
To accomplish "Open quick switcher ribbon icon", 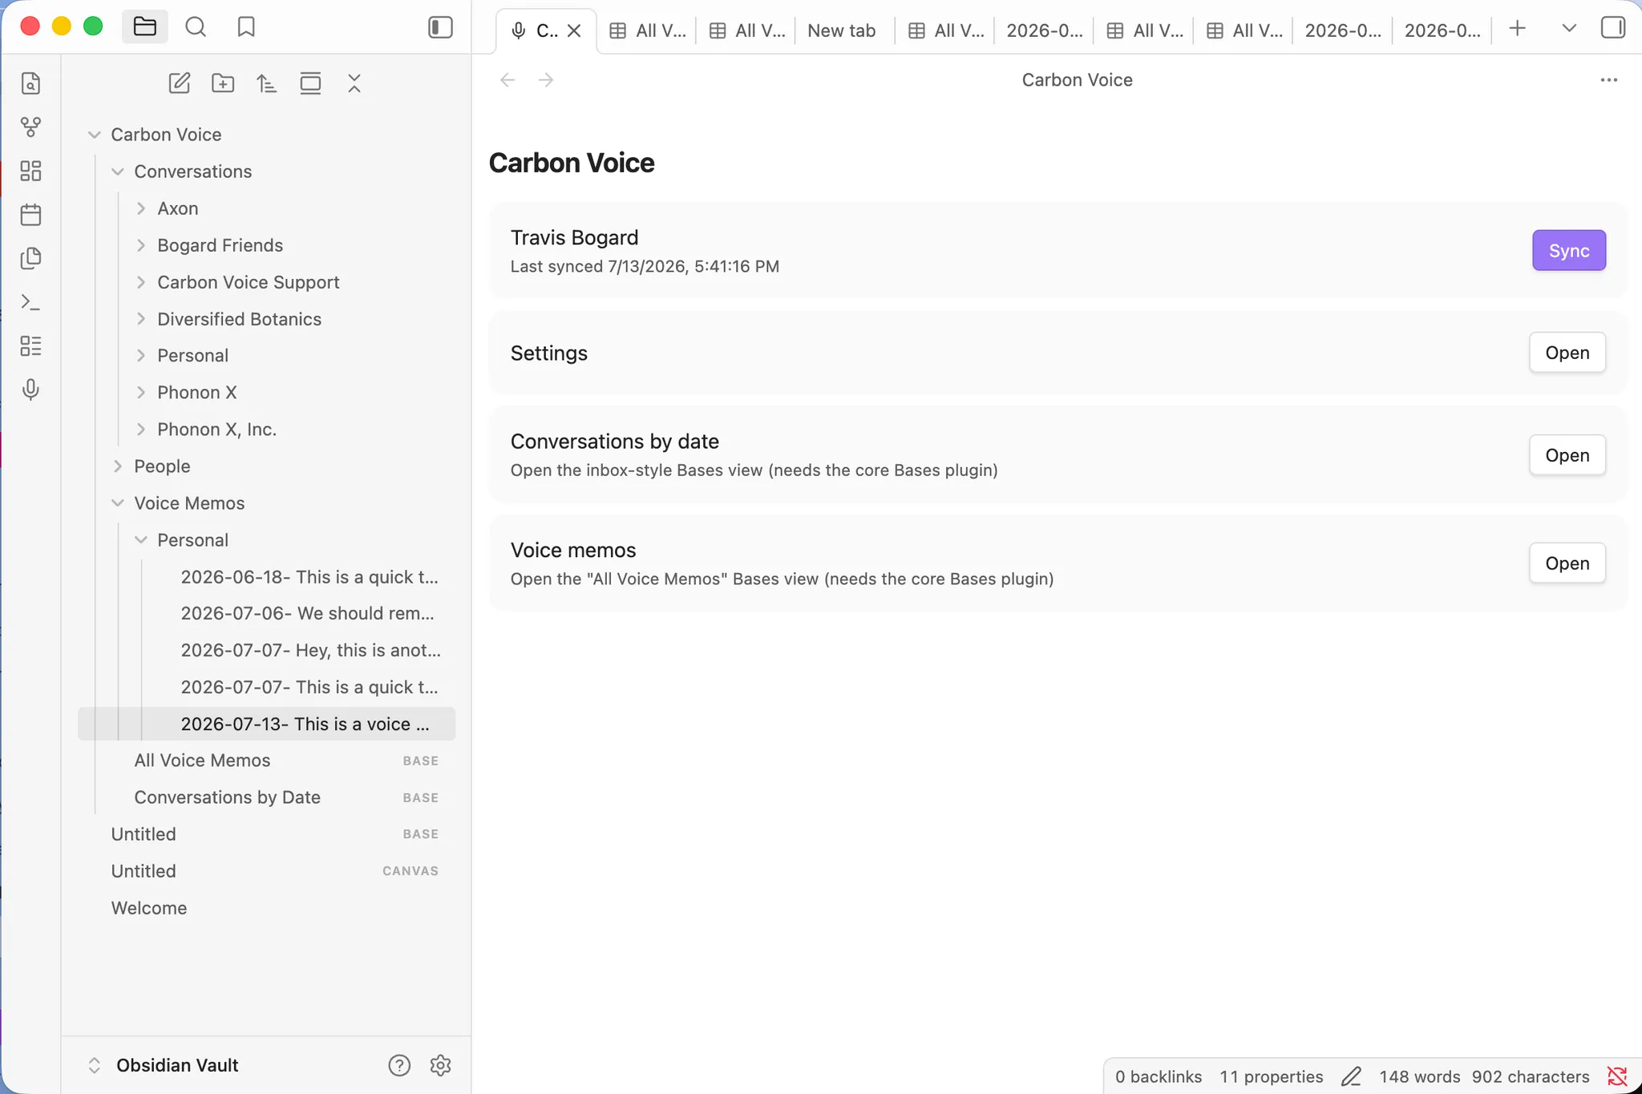I will pos(30,83).
